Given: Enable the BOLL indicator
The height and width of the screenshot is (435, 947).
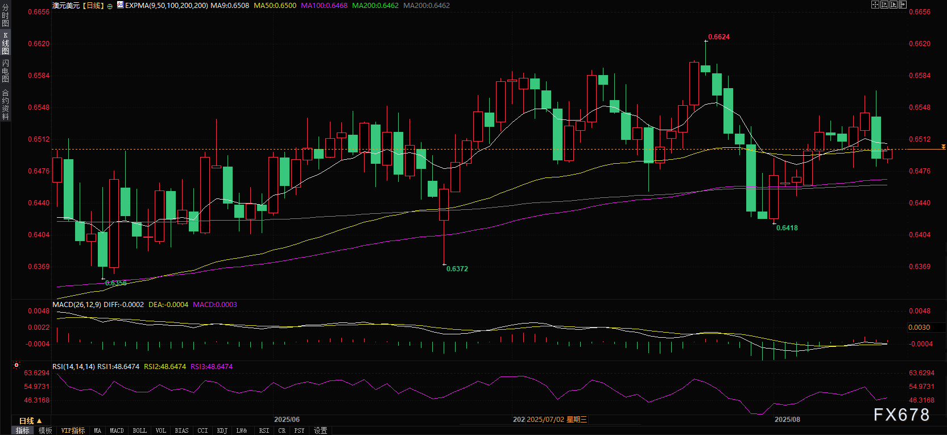Looking at the screenshot, I should [x=139, y=430].
